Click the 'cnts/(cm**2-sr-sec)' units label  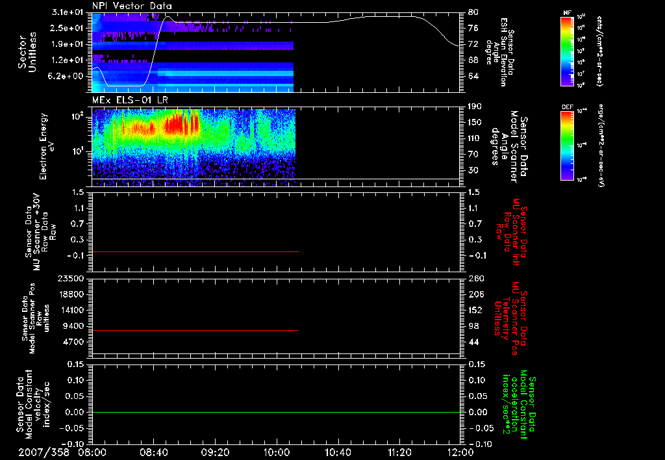pos(599,51)
